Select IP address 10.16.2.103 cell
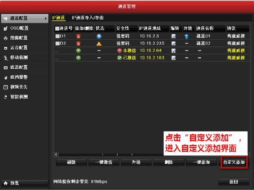 [x=152, y=58]
